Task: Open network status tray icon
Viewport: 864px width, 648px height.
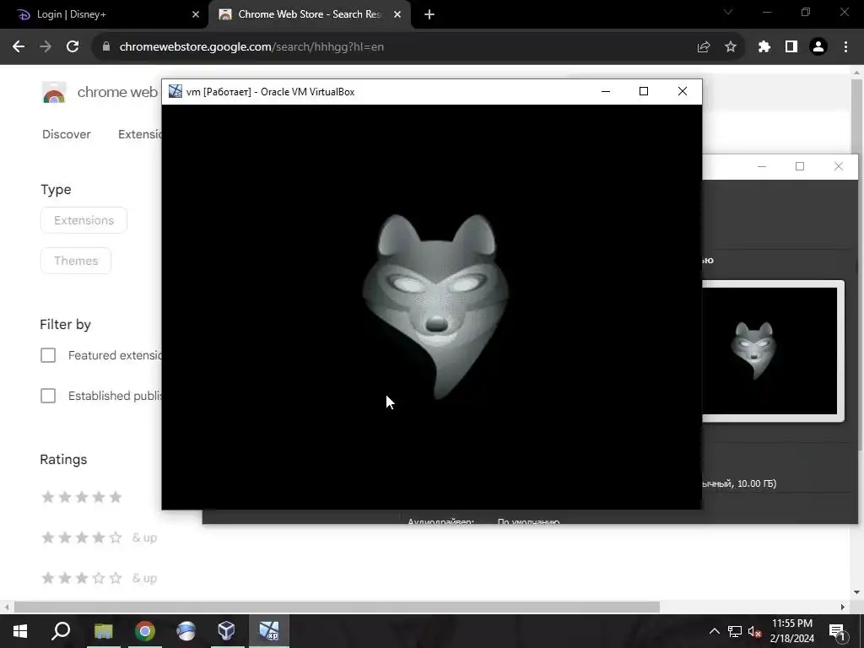Action: [x=735, y=631]
